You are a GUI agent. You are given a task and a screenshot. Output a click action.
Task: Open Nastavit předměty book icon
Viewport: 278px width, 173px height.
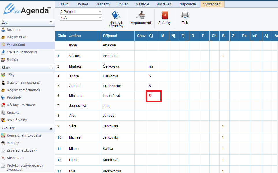click(116, 15)
